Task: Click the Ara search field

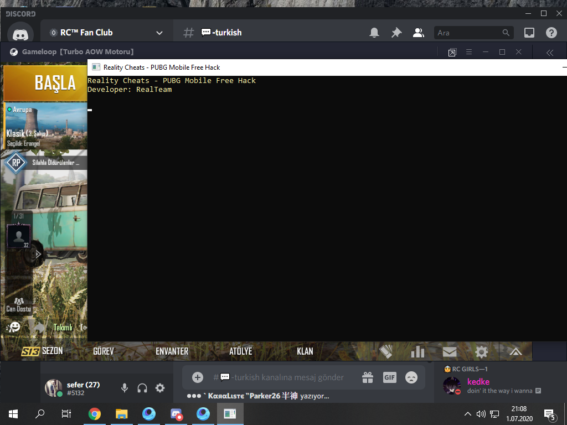Action: coord(474,33)
